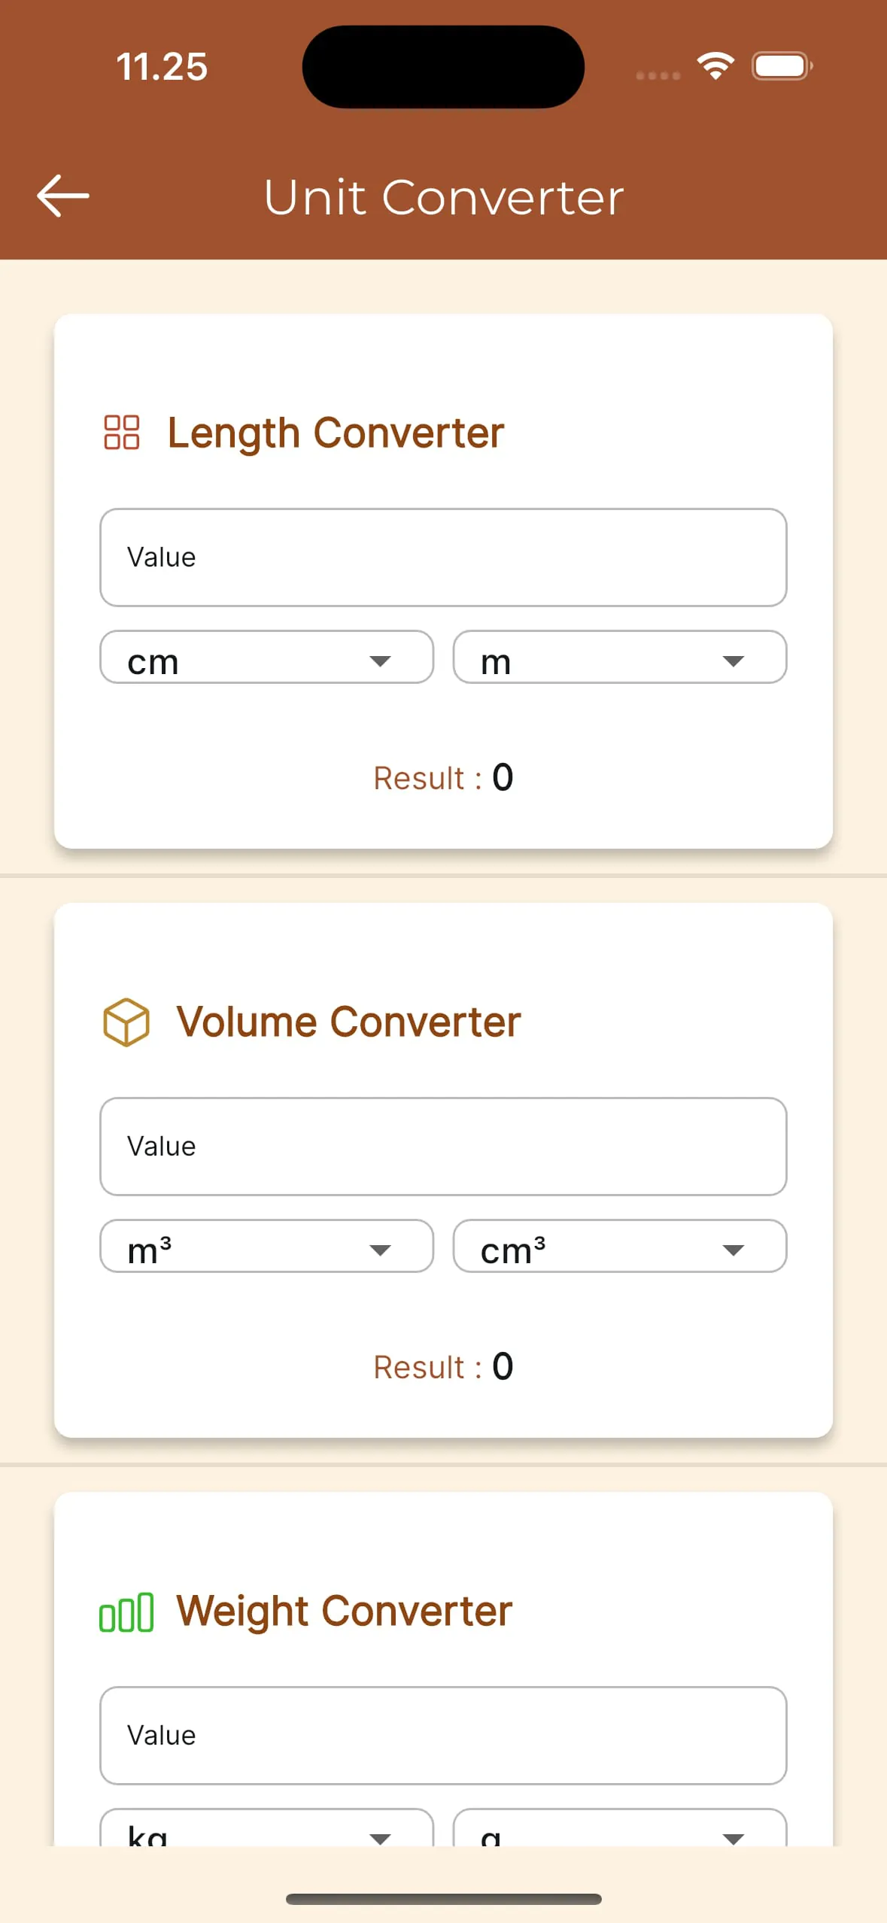Open the m³ dropdown in Volume Converter
The height and width of the screenshot is (1923, 887).
point(266,1247)
